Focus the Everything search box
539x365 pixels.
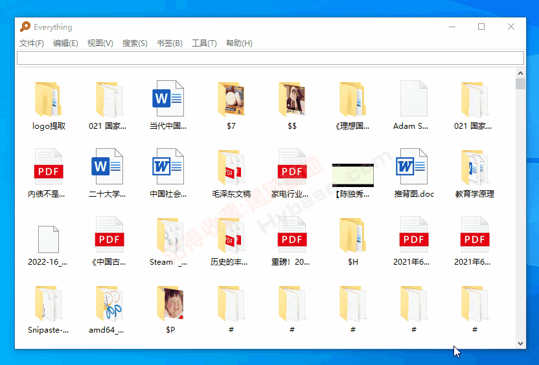click(271, 58)
